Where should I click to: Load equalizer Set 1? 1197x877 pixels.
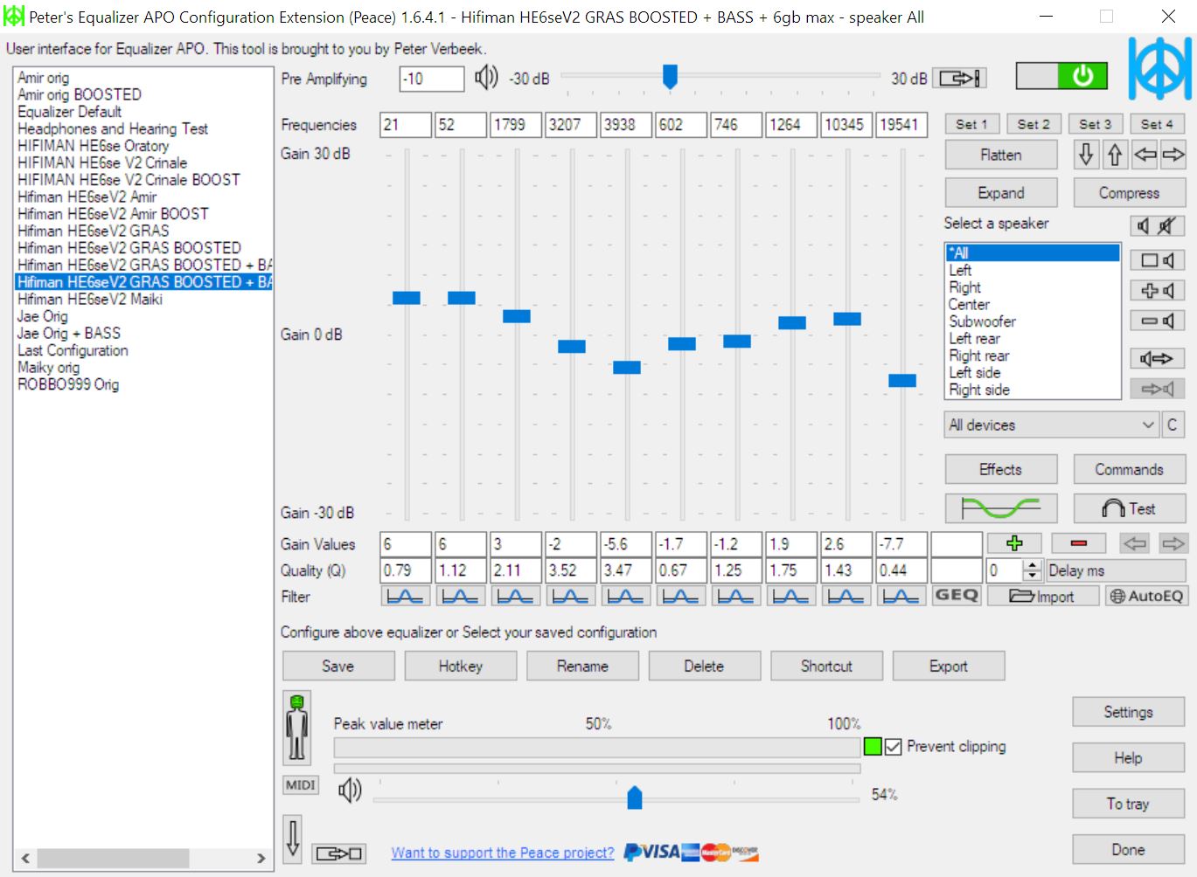coord(971,124)
